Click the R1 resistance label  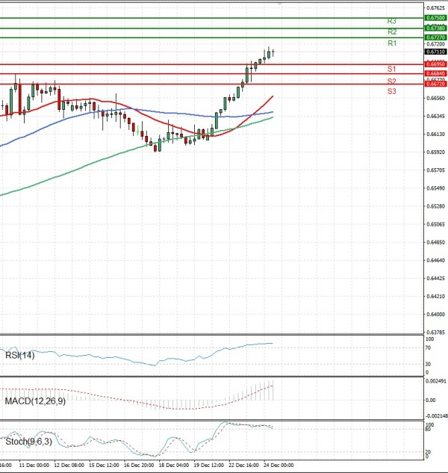(391, 44)
